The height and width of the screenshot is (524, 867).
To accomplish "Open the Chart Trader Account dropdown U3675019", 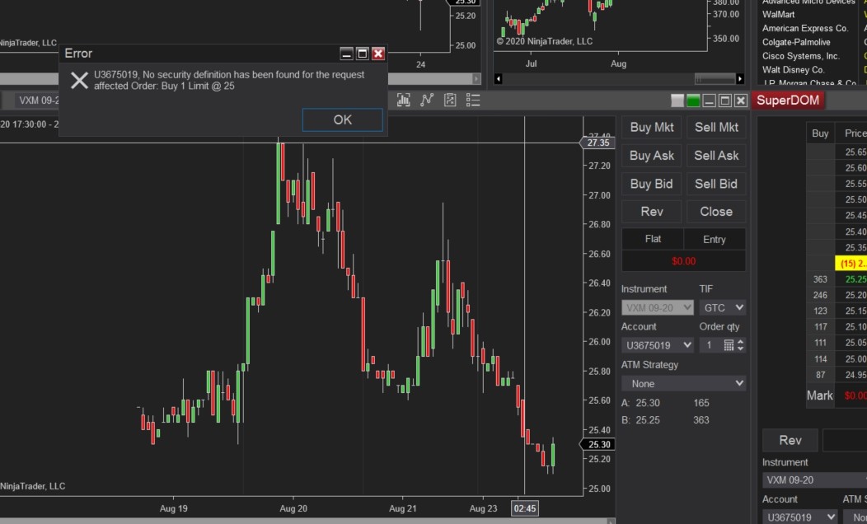I will pyautogui.click(x=658, y=345).
